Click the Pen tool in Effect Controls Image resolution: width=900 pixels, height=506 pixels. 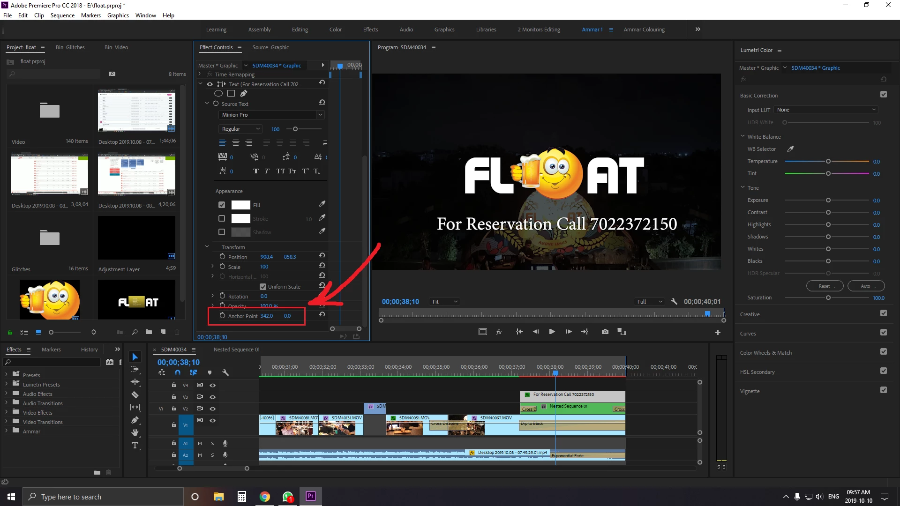[244, 93]
